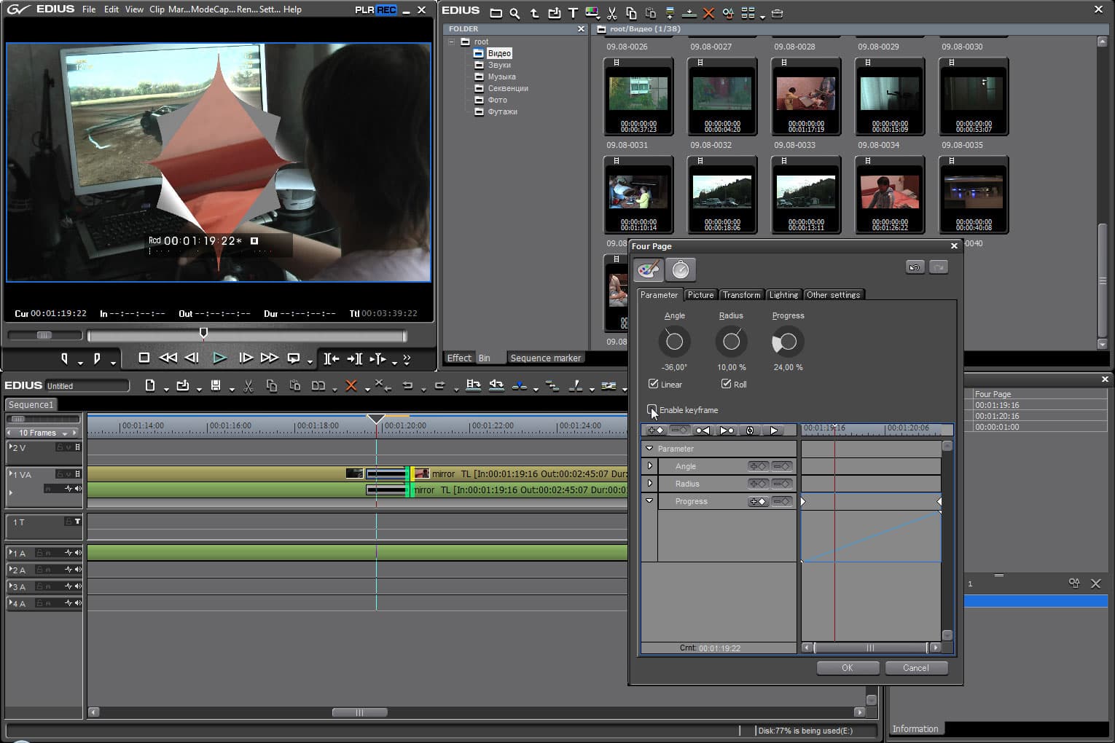Click the scissors Cut icon in bin toolbar
The height and width of the screenshot is (743, 1115).
coord(611,13)
